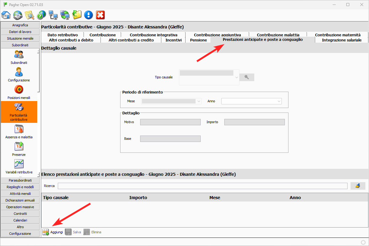Click the Ricerca search input field
This screenshot has width=369, height=246.
click(x=202, y=186)
